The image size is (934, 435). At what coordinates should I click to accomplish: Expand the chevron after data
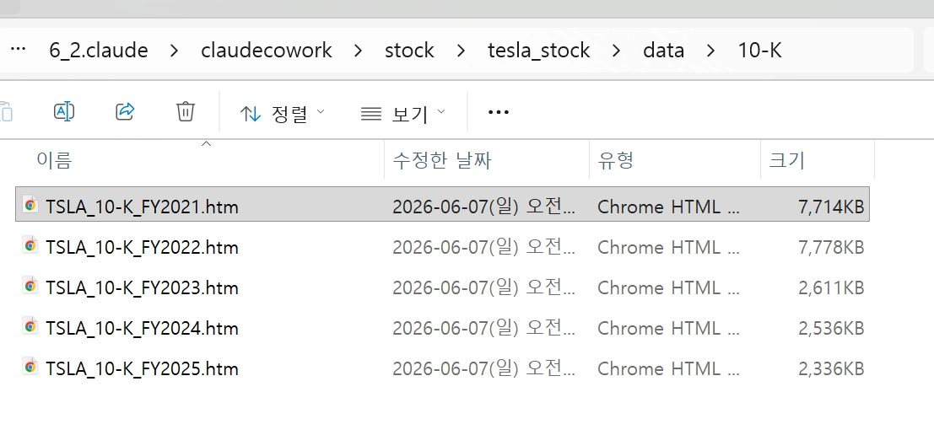710,51
